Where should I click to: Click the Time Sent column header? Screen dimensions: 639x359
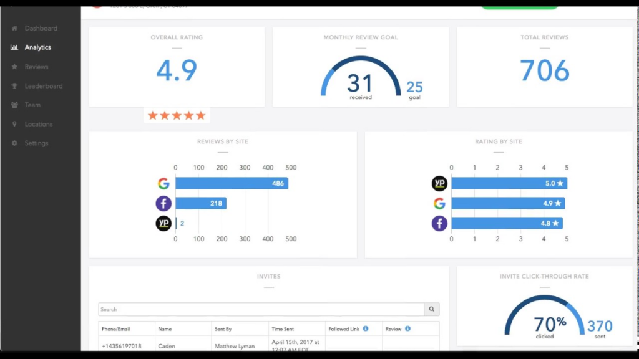pyautogui.click(x=286, y=329)
